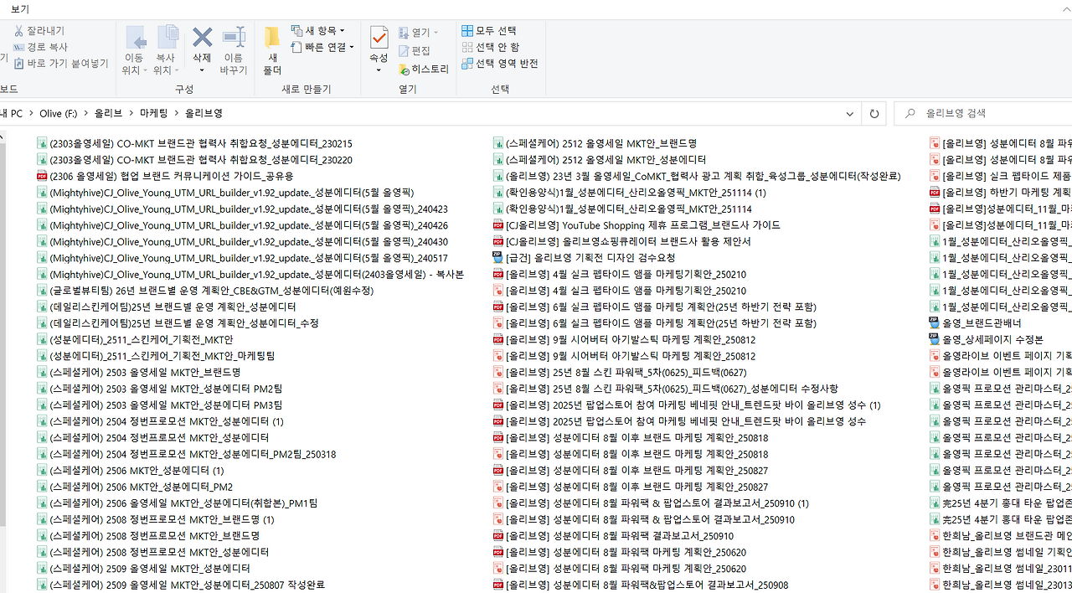Refresh the folder with the refresh button
Screen dimensions: 1072x593
point(874,113)
